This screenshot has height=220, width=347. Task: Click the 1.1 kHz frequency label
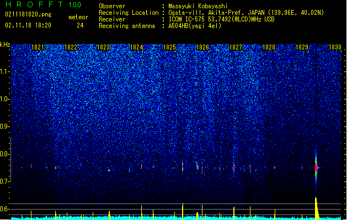click(5, 71)
